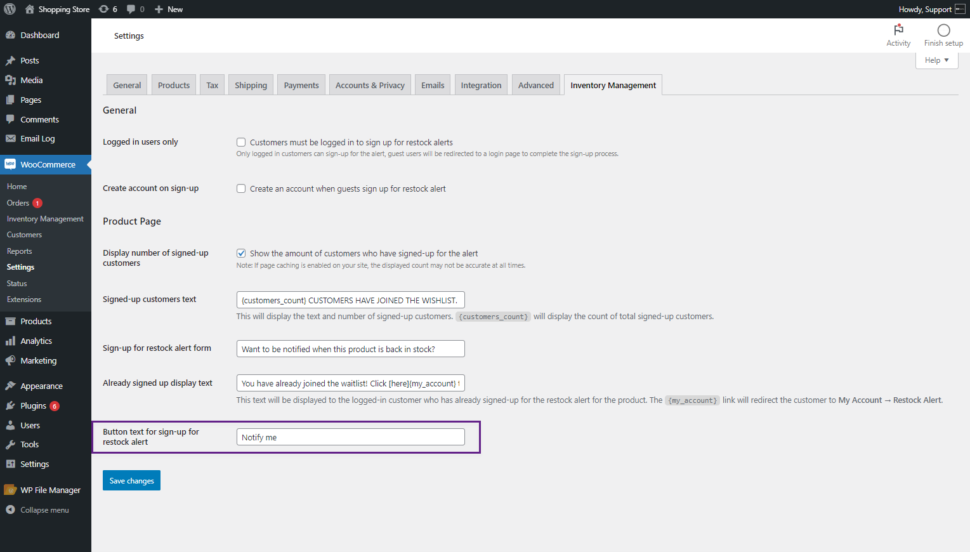The height and width of the screenshot is (552, 970).
Task: Click the Plugins plug icon
Action: click(x=10, y=405)
